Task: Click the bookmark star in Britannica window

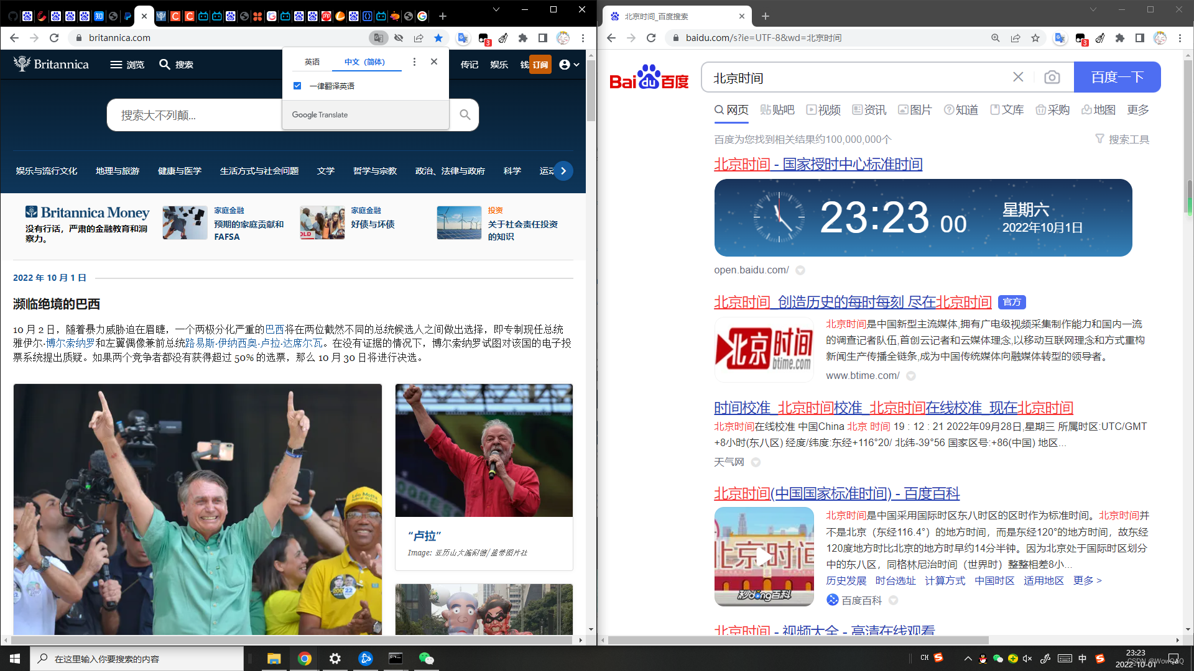Action: pos(438,38)
